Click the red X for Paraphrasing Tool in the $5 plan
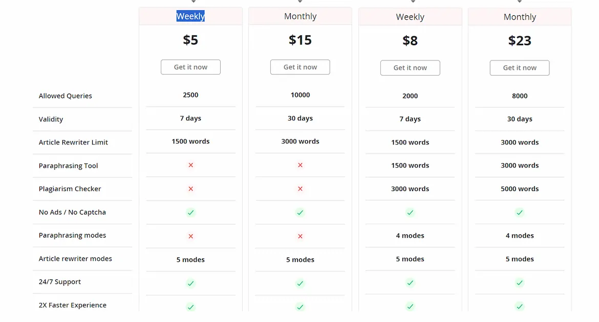 coord(191,165)
